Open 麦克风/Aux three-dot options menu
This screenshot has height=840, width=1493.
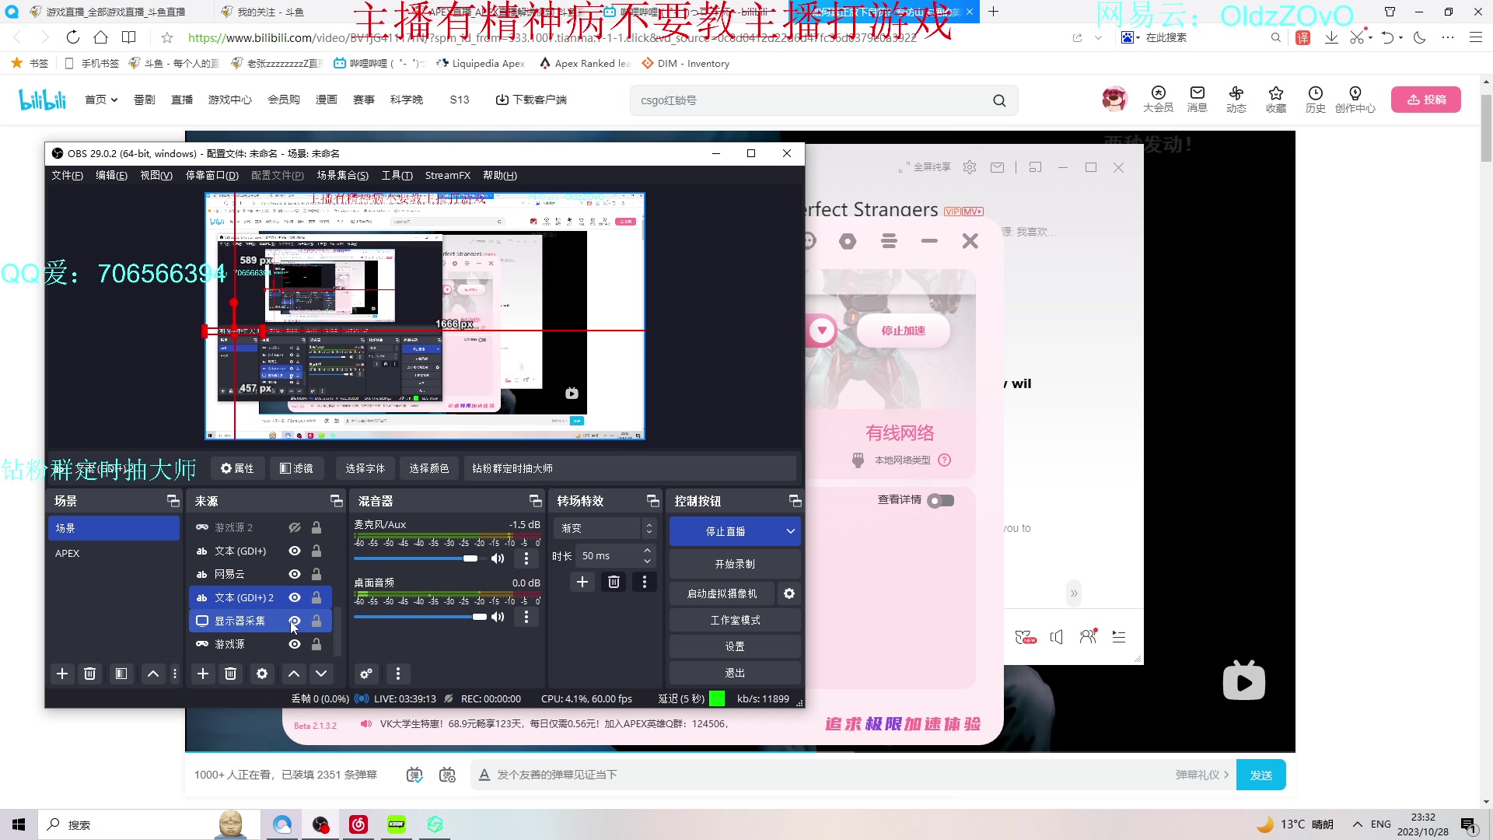(526, 558)
